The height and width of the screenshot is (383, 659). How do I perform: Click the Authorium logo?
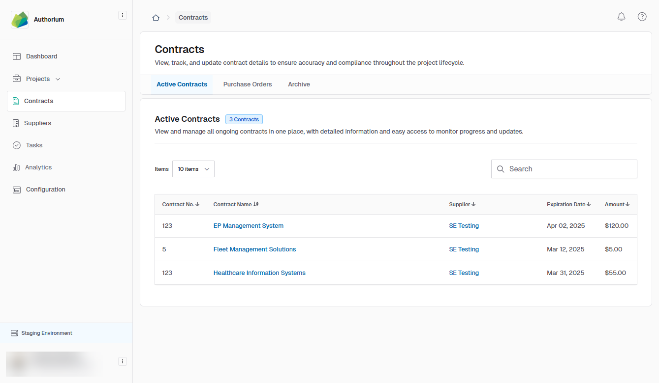click(20, 20)
